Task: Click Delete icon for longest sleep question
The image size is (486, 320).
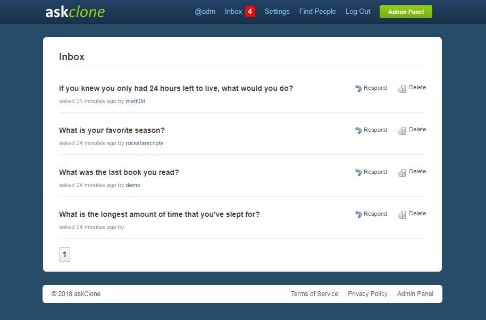Action: coord(403,215)
